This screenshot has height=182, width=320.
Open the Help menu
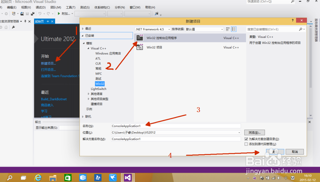(x=150, y=7)
